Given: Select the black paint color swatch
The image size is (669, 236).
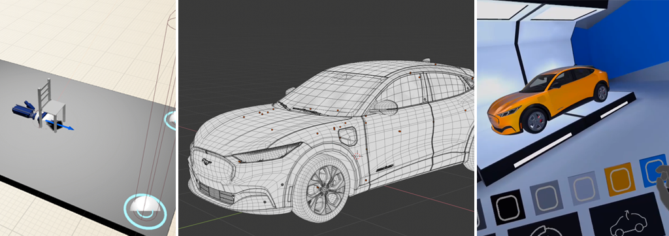Looking at the screenshot, I should pos(508,207).
